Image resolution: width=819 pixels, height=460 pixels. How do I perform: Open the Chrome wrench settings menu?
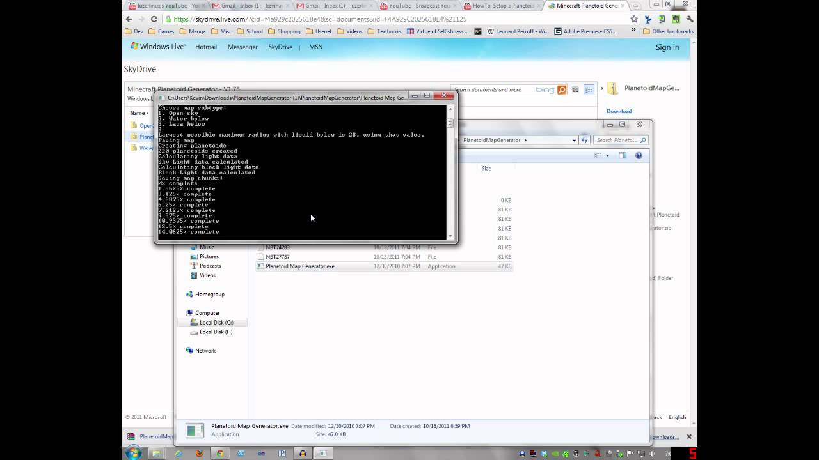pyautogui.click(x=689, y=19)
